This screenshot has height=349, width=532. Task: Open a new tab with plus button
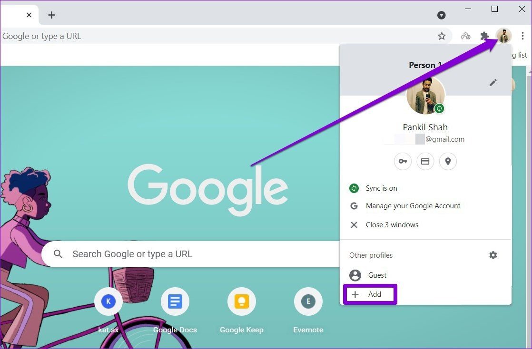coord(51,15)
